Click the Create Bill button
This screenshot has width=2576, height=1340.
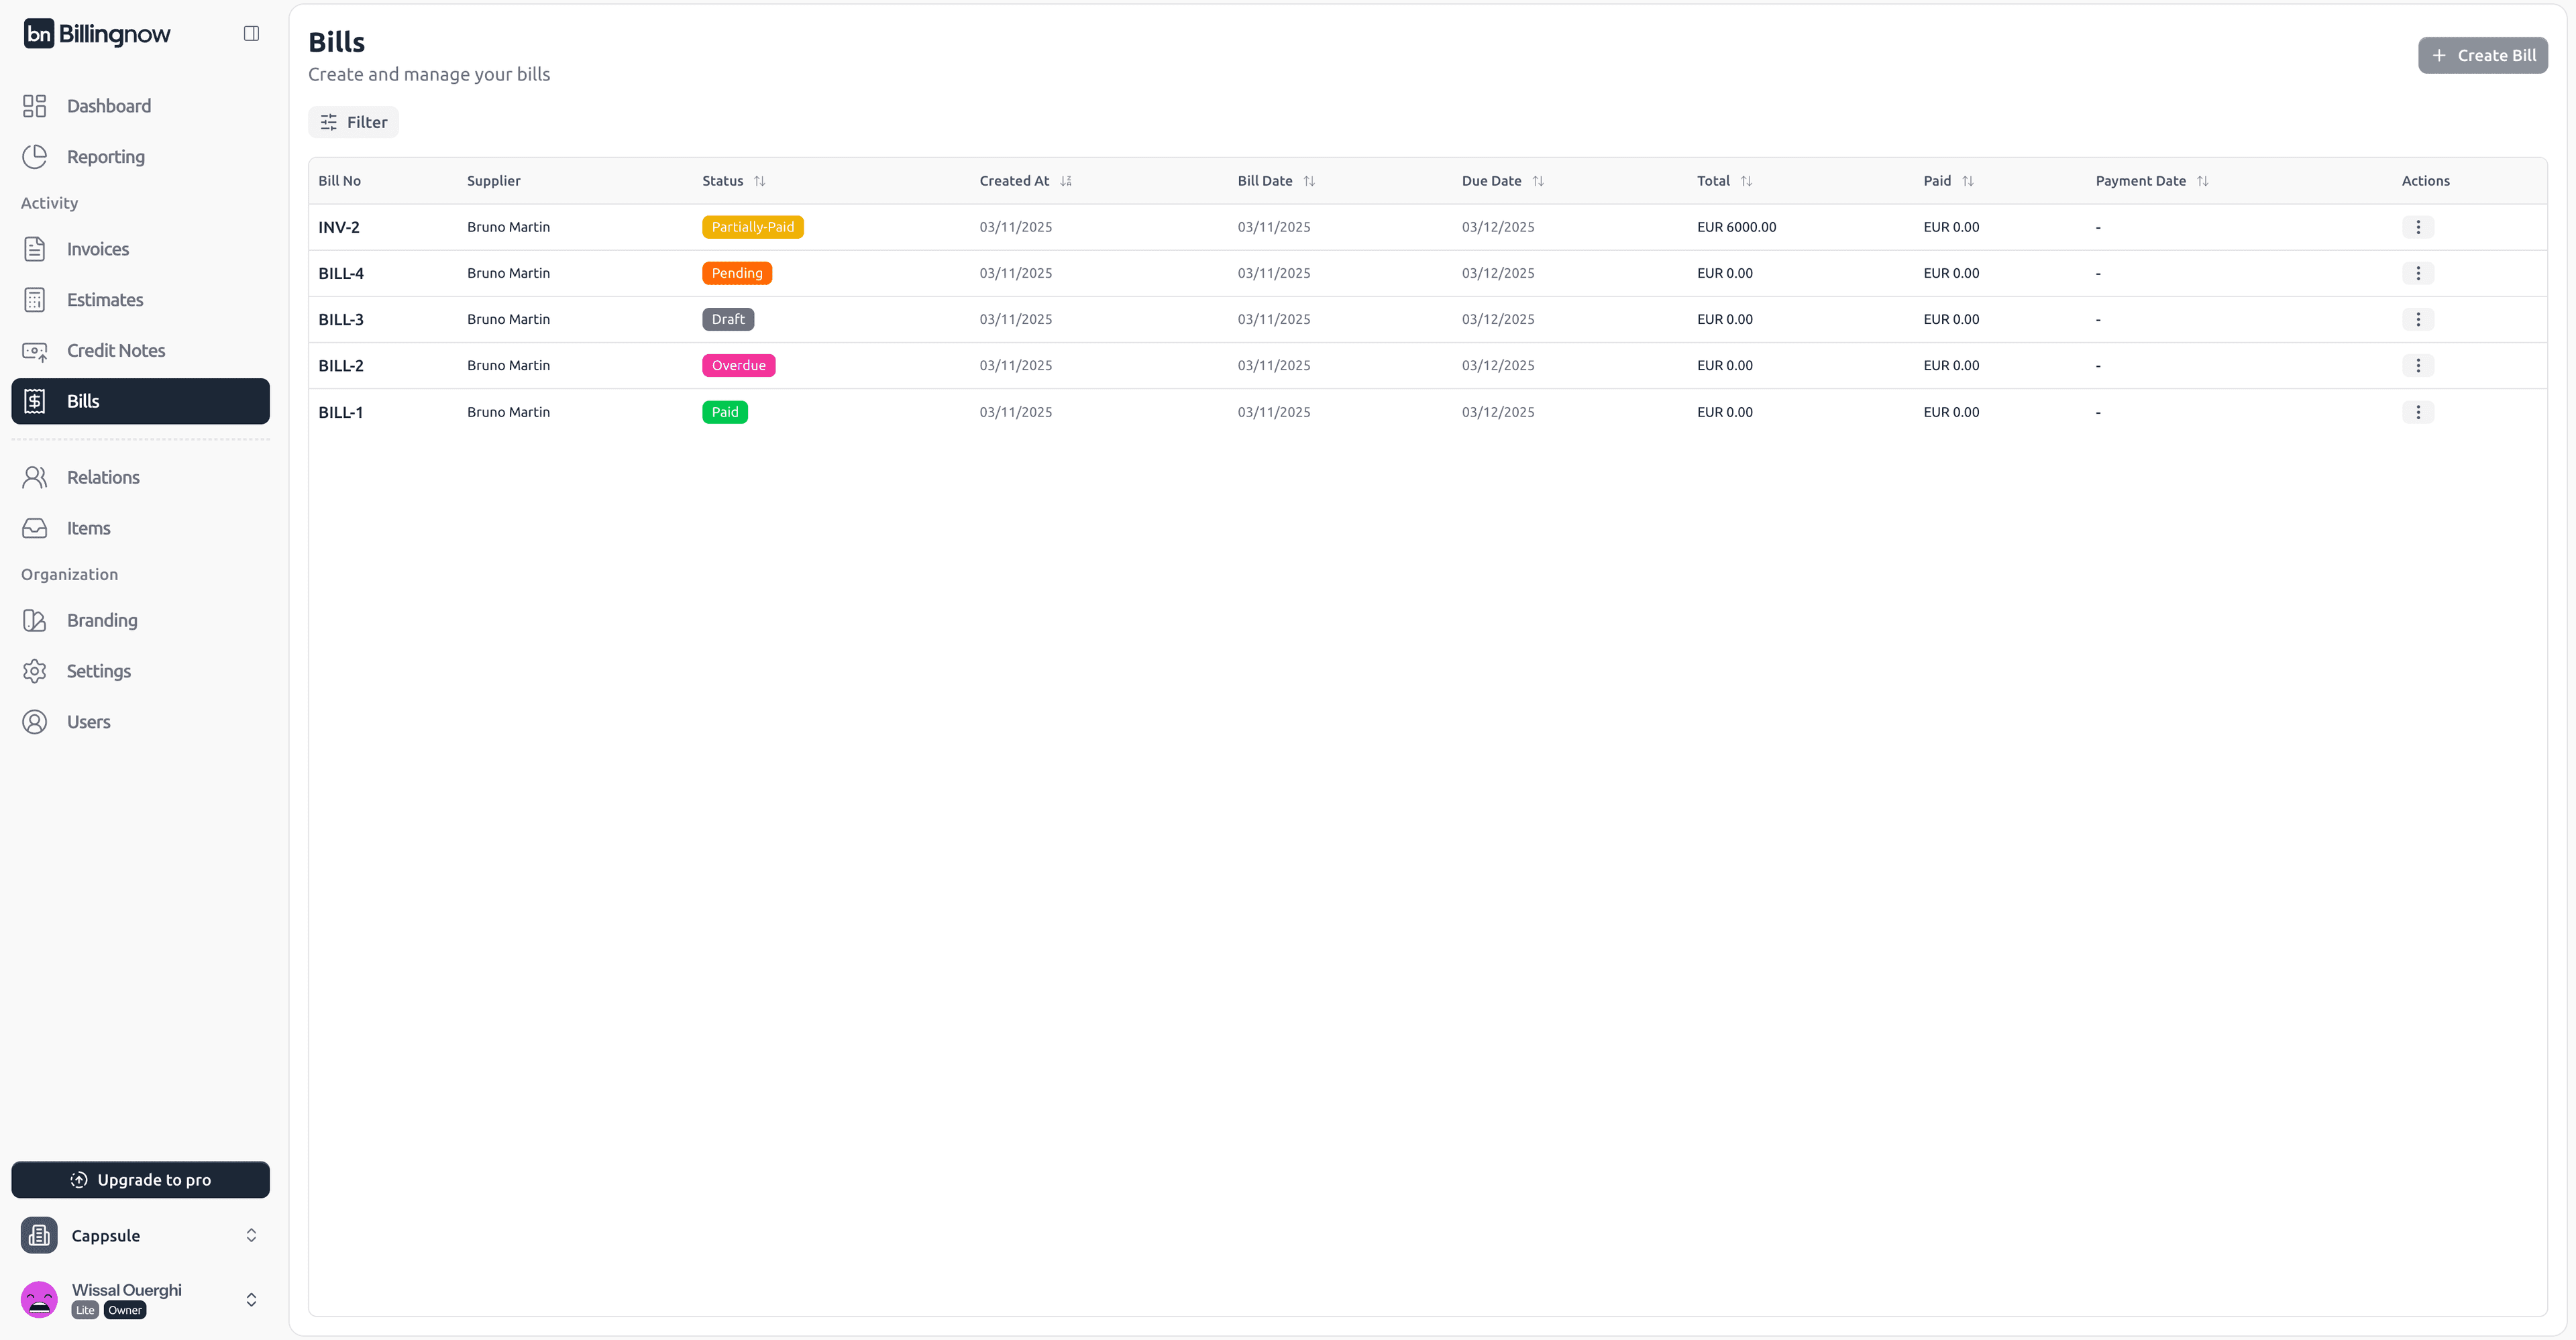click(x=2482, y=56)
